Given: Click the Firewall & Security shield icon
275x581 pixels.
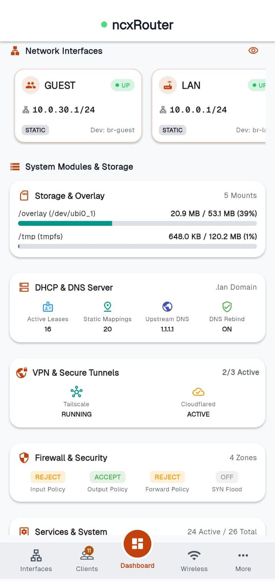Looking at the screenshot, I should 24,458.
